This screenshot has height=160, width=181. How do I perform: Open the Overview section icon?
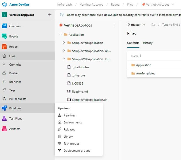point(4,26)
